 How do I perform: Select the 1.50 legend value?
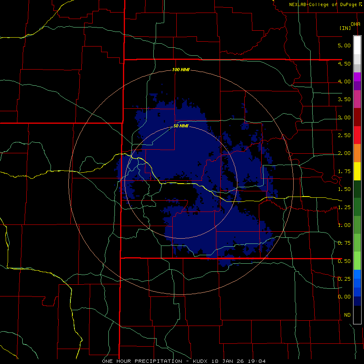pyautogui.click(x=344, y=189)
